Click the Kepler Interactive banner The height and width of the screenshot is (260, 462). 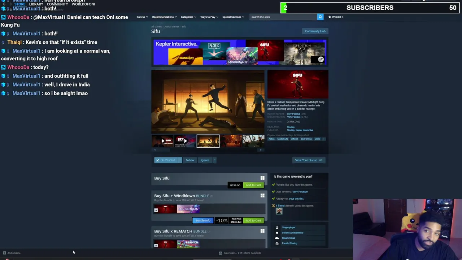[240, 52]
